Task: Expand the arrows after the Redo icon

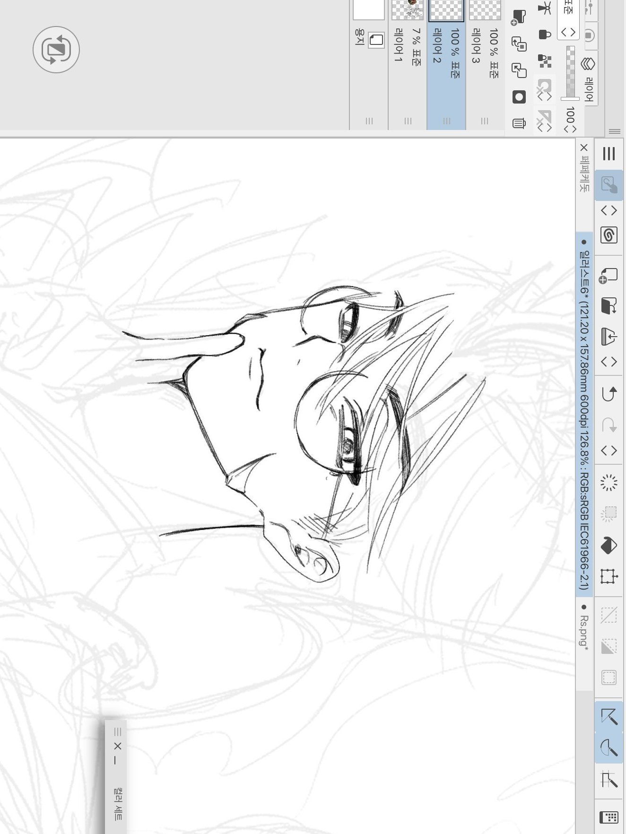Action: coord(609,451)
